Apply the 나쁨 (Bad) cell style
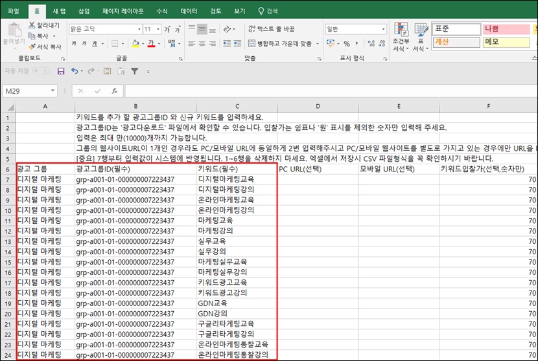 (506, 29)
